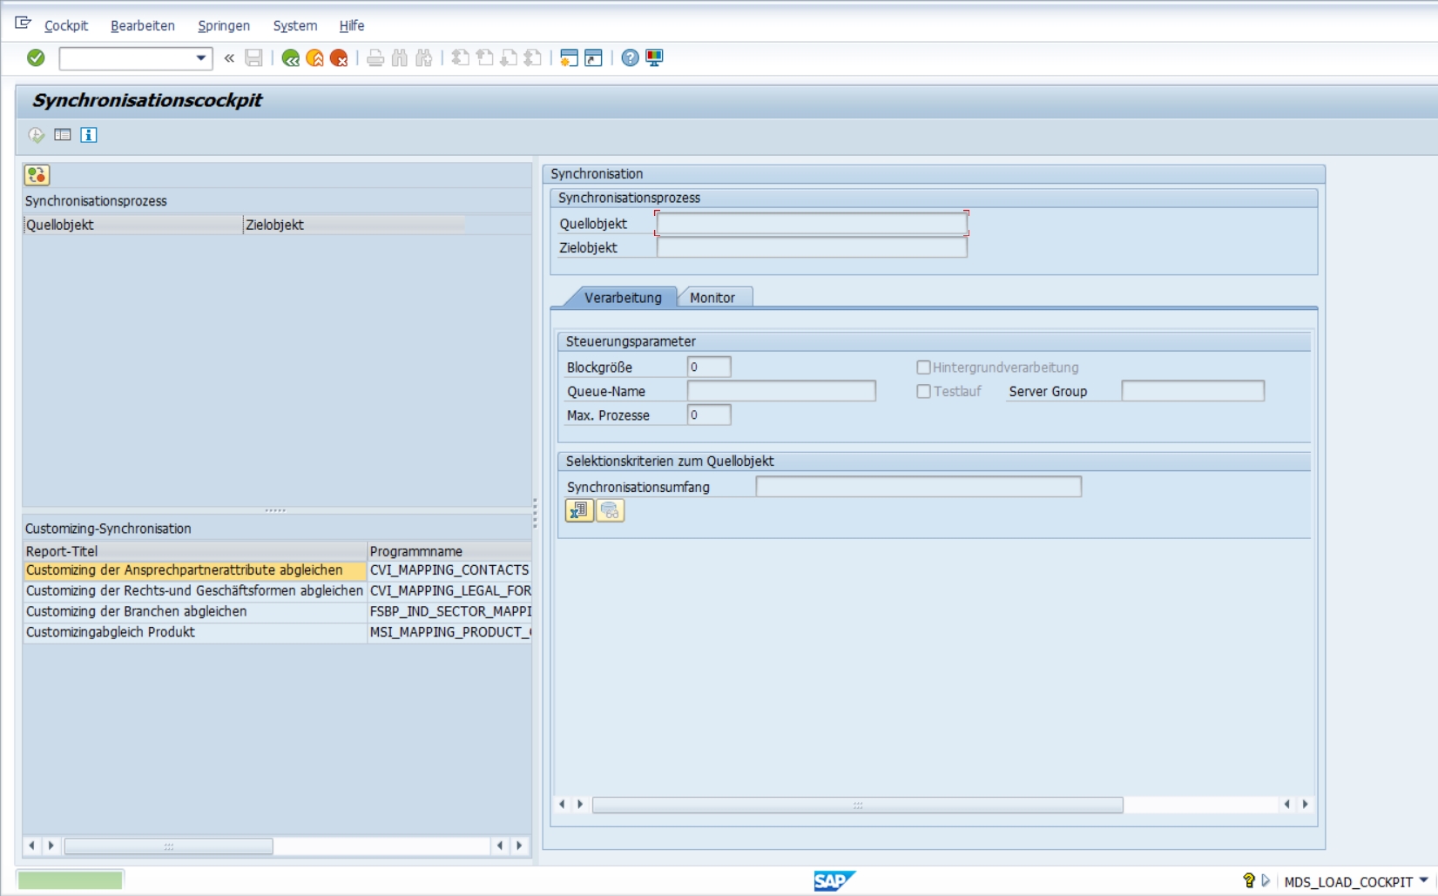Click the Server Group field
Image resolution: width=1438 pixels, height=896 pixels.
(1192, 391)
